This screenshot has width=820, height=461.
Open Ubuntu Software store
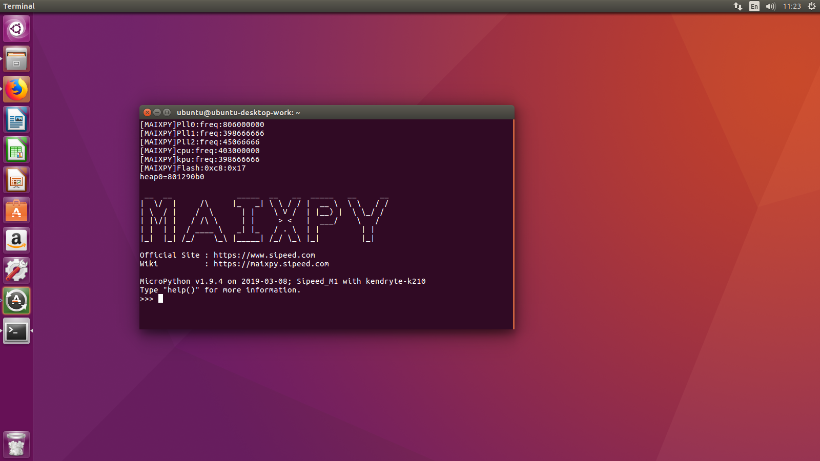(16, 210)
